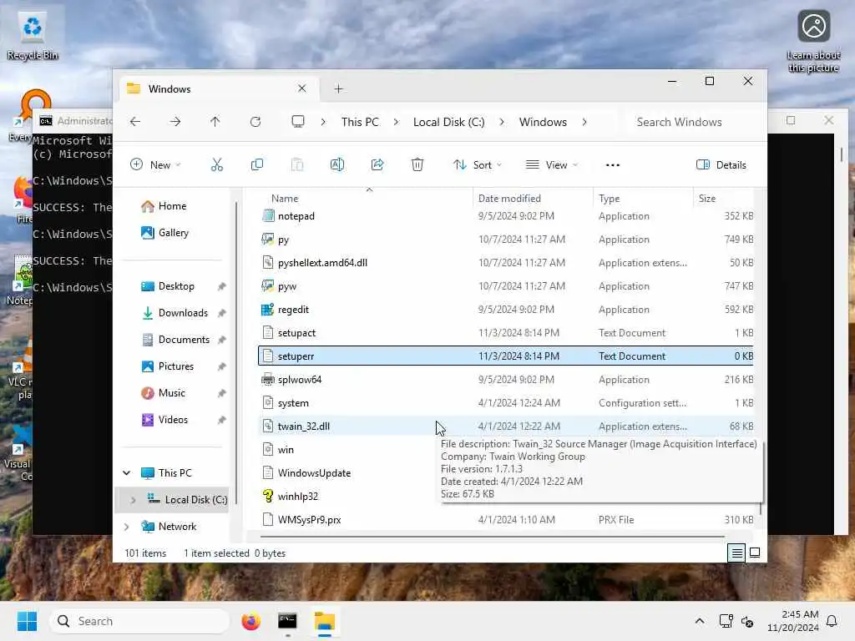This screenshot has height=641, width=855.
Task: Open Recycle Bin on the desktop
Action: [33, 36]
